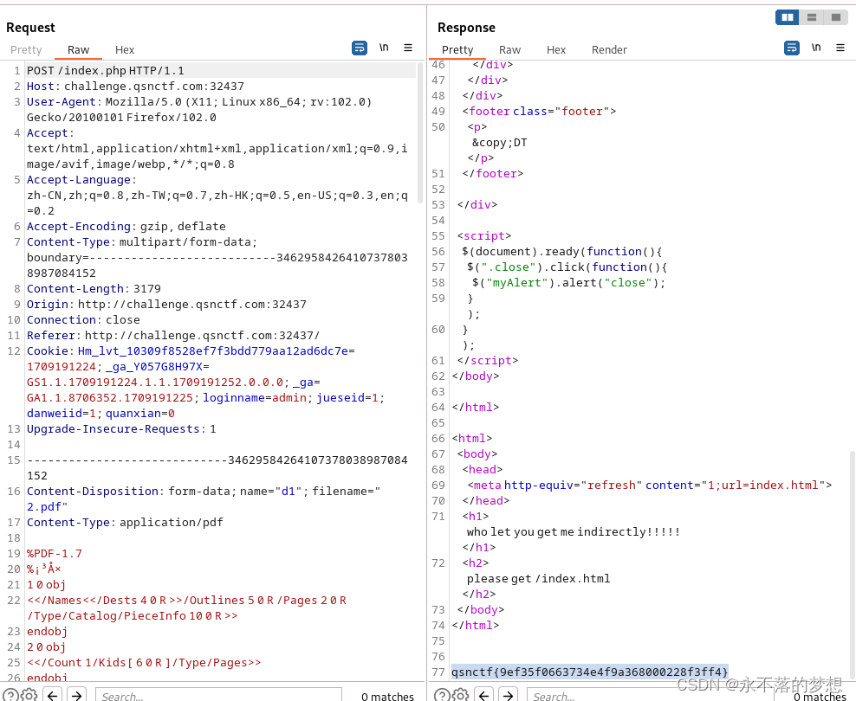Select top-bottom split layout view icon
The height and width of the screenshot is (701, 856).
[812, 17]
